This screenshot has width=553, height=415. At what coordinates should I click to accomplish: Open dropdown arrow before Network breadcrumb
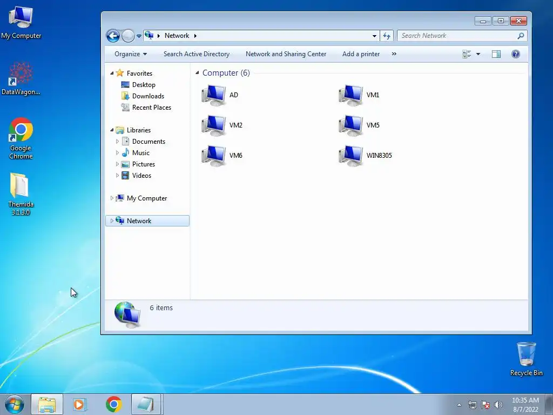point(159,36)
